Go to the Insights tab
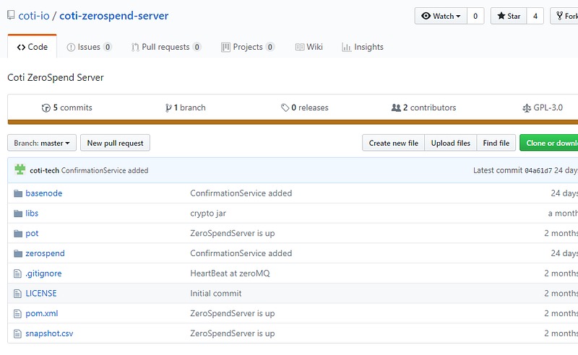Image resolution: width=578 pixels, height=355 pixels. (x=362, y=47)
